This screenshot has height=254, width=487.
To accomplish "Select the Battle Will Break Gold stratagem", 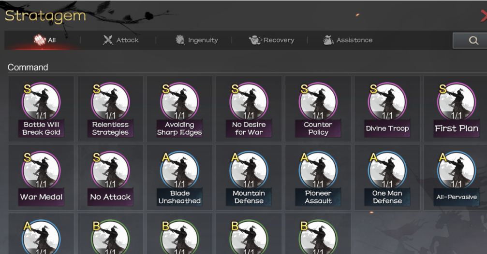I will click(x=41, y=109).
